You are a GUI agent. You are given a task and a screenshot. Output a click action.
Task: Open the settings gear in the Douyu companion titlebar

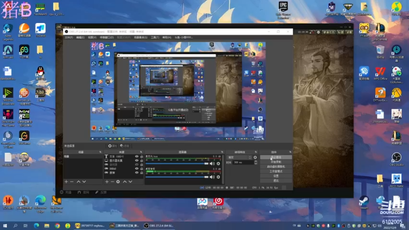pyautogui.click(x=318, y=32)
